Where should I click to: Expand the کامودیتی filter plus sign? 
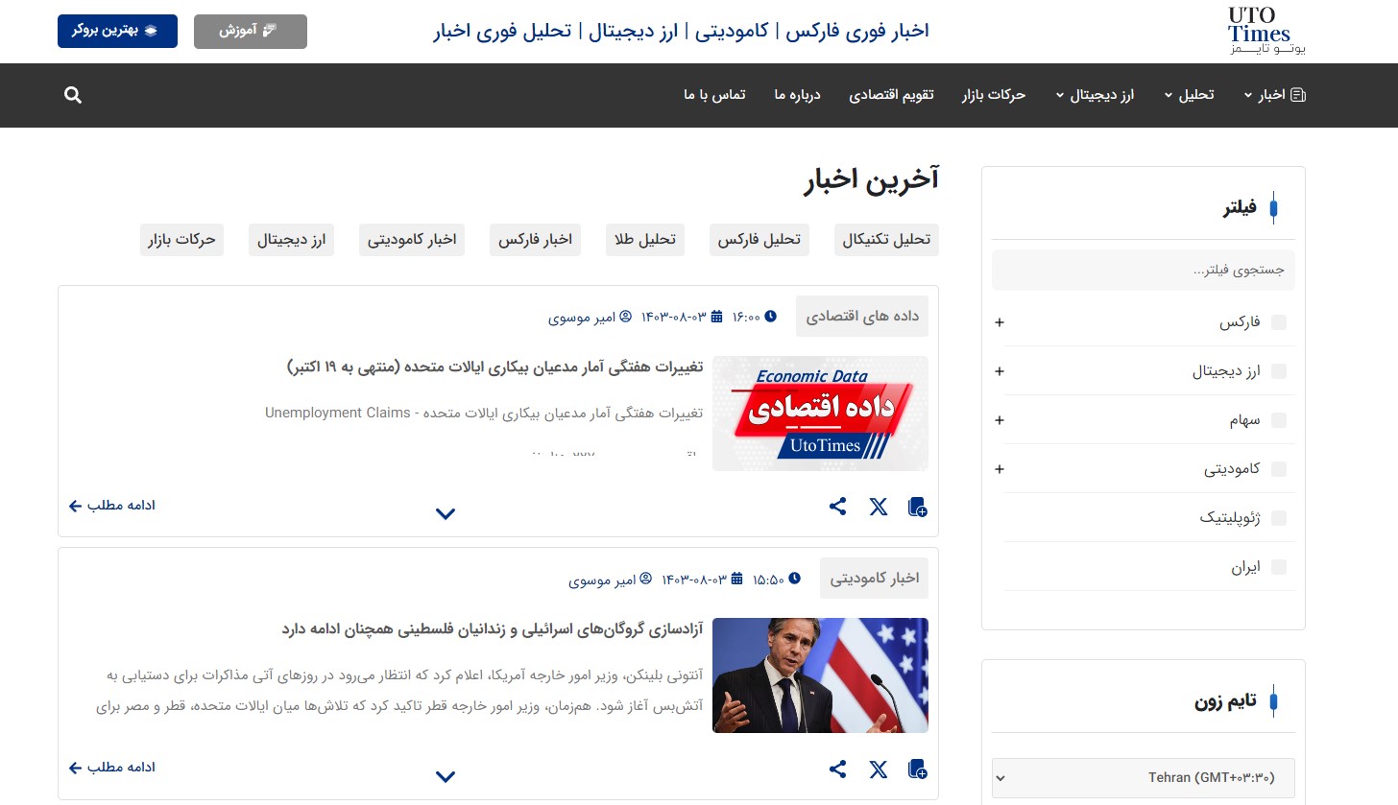point(1000,469)
